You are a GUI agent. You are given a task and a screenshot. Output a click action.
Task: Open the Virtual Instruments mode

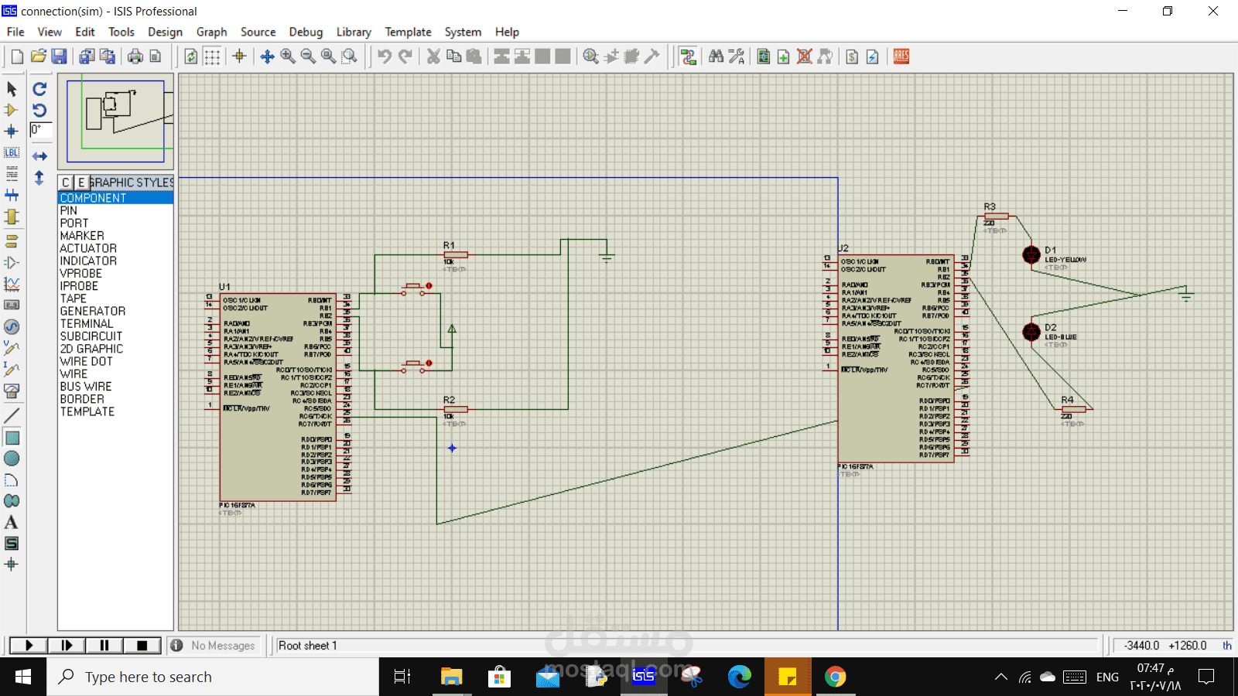12,391
